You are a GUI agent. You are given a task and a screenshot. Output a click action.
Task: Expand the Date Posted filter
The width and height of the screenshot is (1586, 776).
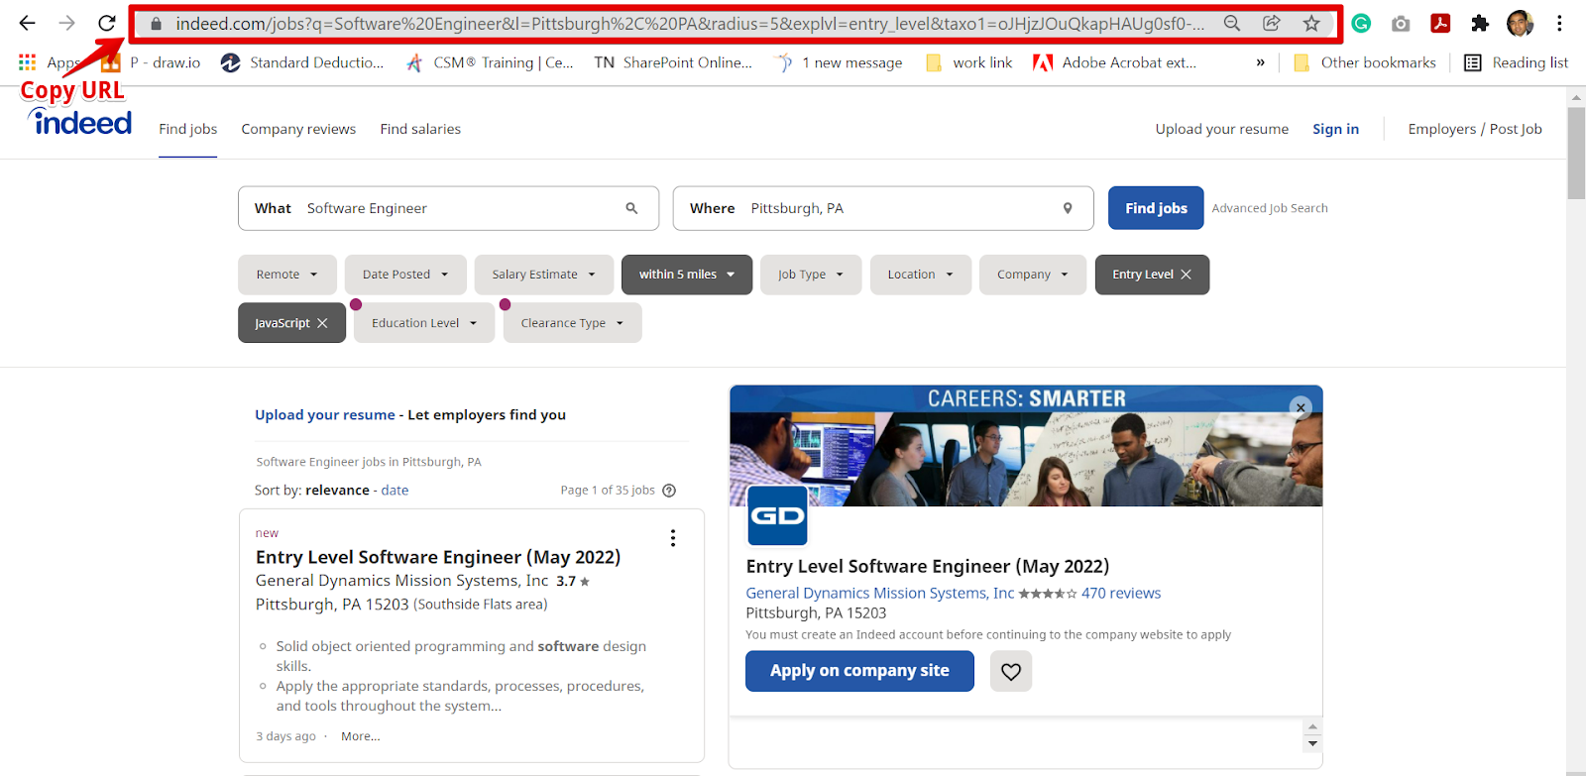tap(405, 275)
